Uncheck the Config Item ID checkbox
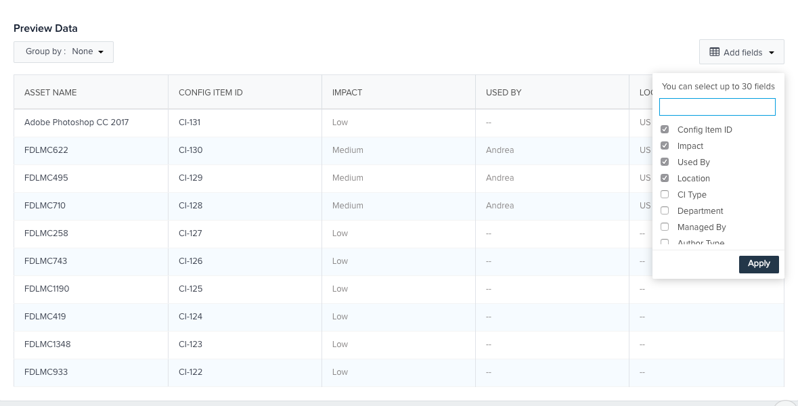798x406 pixels. click(665, 129)
